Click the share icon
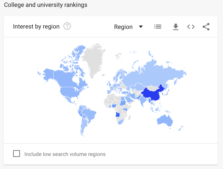 click(206, 27)
